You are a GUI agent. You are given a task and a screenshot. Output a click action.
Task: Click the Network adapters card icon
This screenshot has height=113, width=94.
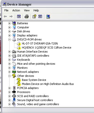pyautogui.click(x=14, y=72)
